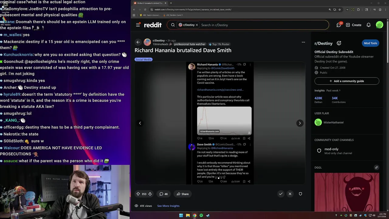Image resolution: width=389 pixels, height=219 pixels.
Task: Expand the Insights Past week selector
Action: pyautogui.click(x=333, y=90)
